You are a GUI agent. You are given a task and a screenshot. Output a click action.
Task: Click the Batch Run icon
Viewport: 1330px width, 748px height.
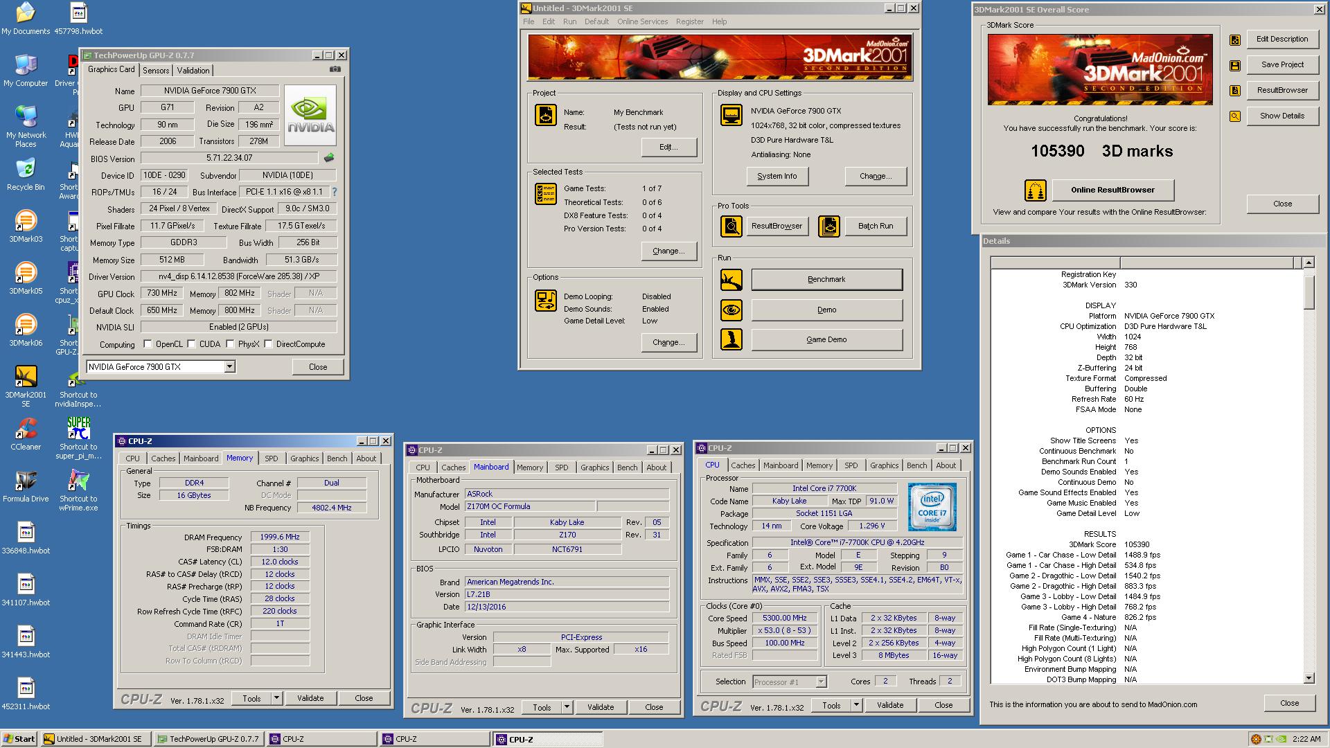(x=829, y=226)
